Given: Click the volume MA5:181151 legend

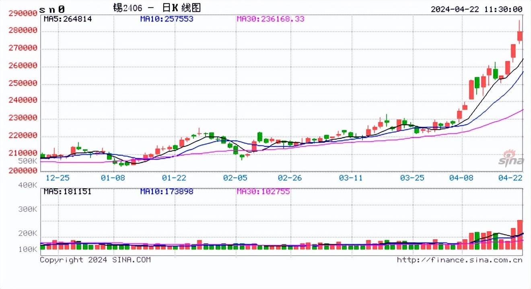Looking at the screenshot, I should pyautogui.click(x=68, y=191).
